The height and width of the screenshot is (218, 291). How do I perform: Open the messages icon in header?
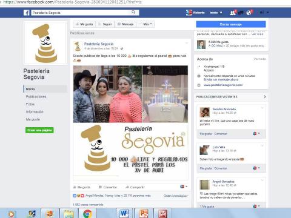coord(241,13)
